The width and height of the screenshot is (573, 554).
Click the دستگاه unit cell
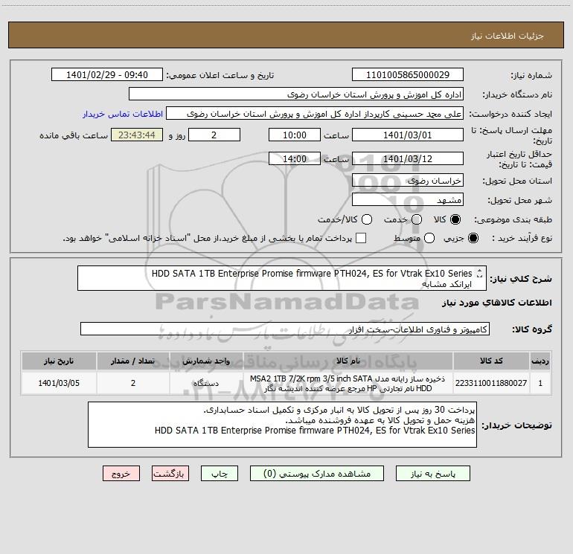click(x=206, y=383)
